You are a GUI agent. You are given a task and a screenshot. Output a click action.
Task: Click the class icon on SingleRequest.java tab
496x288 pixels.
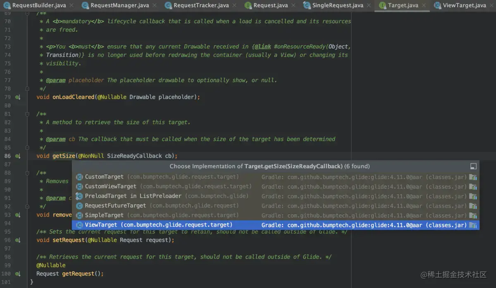(307, 5)
